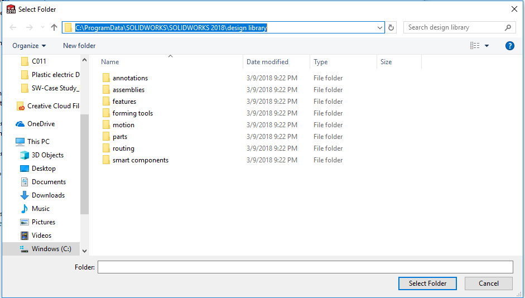Go forward with the Forward arrow

(x=30, y=27)
